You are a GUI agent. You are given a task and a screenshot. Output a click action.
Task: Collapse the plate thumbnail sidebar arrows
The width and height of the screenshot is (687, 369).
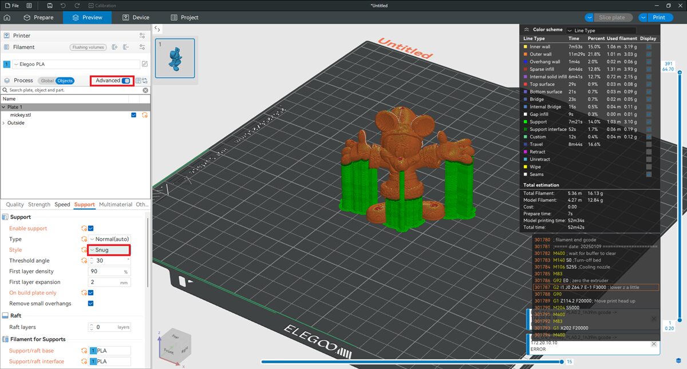point(158,29)
